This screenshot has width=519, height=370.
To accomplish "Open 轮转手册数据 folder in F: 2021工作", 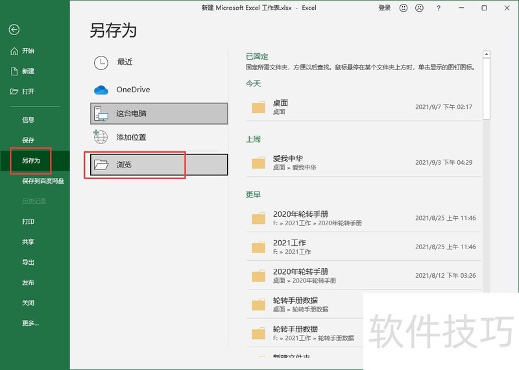I will (304, 334).
